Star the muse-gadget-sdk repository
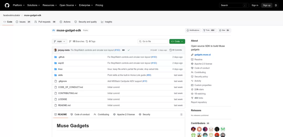 (224, 30)
